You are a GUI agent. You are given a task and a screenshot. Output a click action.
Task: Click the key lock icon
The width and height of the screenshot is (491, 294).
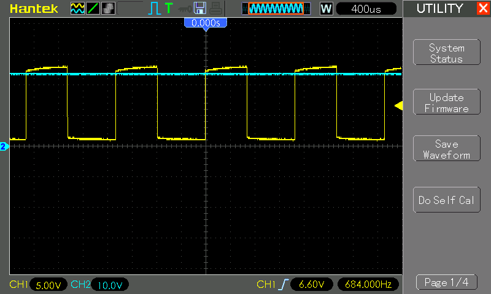coord(185,9)
